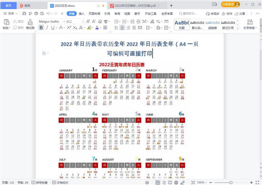The width and height of the screenshot is (262, 185).
Task: Click the Paste clipboard icon
Action: click(x=7, y=22)
